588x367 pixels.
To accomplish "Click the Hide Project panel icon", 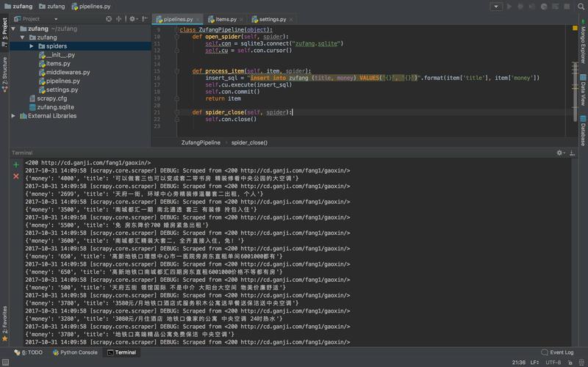I will (145, 19).
